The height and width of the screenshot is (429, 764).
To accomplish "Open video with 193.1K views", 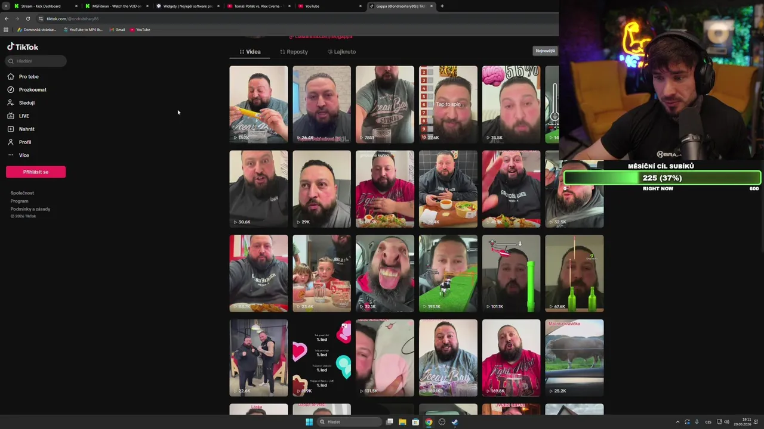I will point(448,273).
